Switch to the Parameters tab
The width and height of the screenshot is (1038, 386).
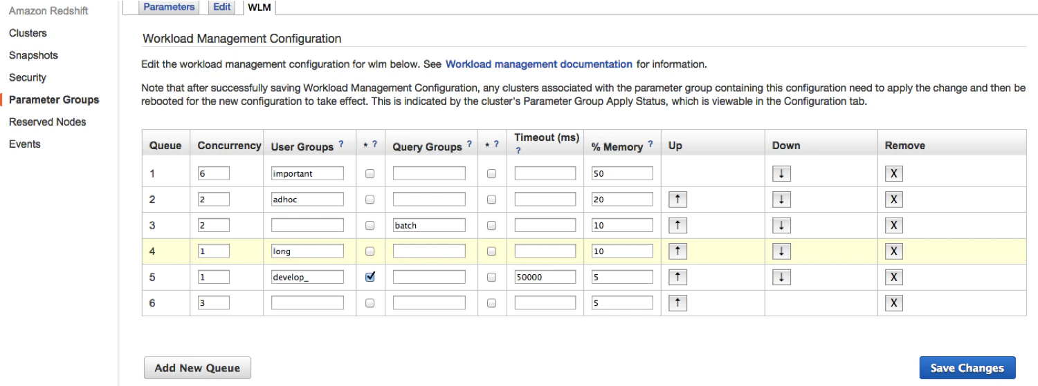[169, 7]
